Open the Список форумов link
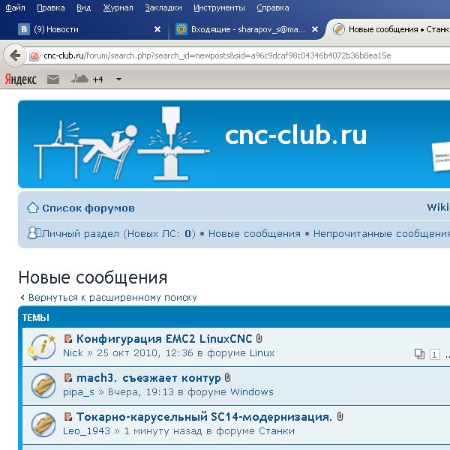 point(88,208)
